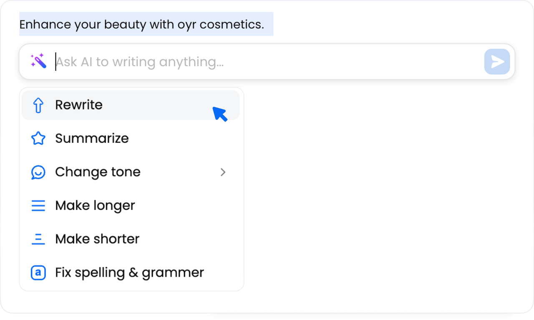
Task: Click the highlighted Rewrite menu row
Action: [x=125, y=105]
